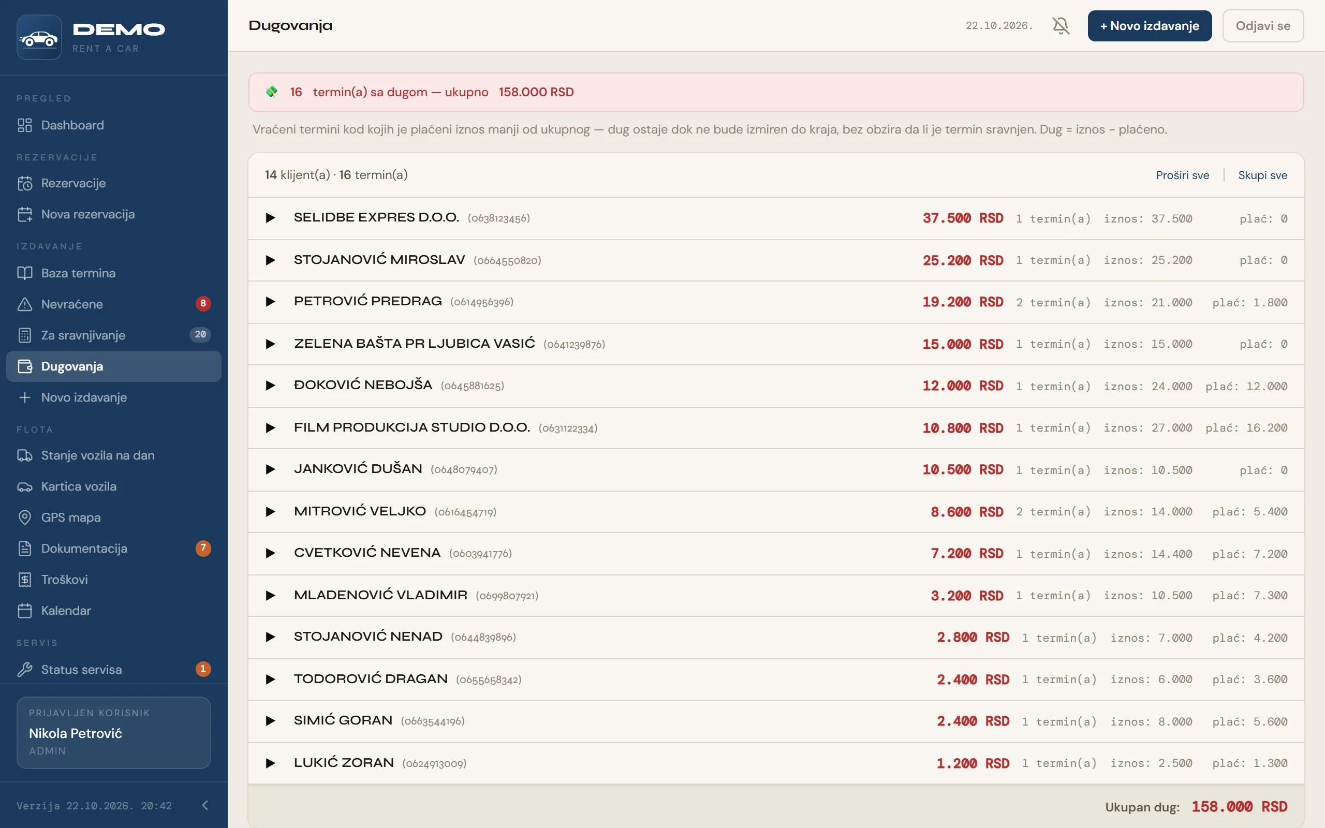Open Stanje vozila na dan

coord(114,455)
